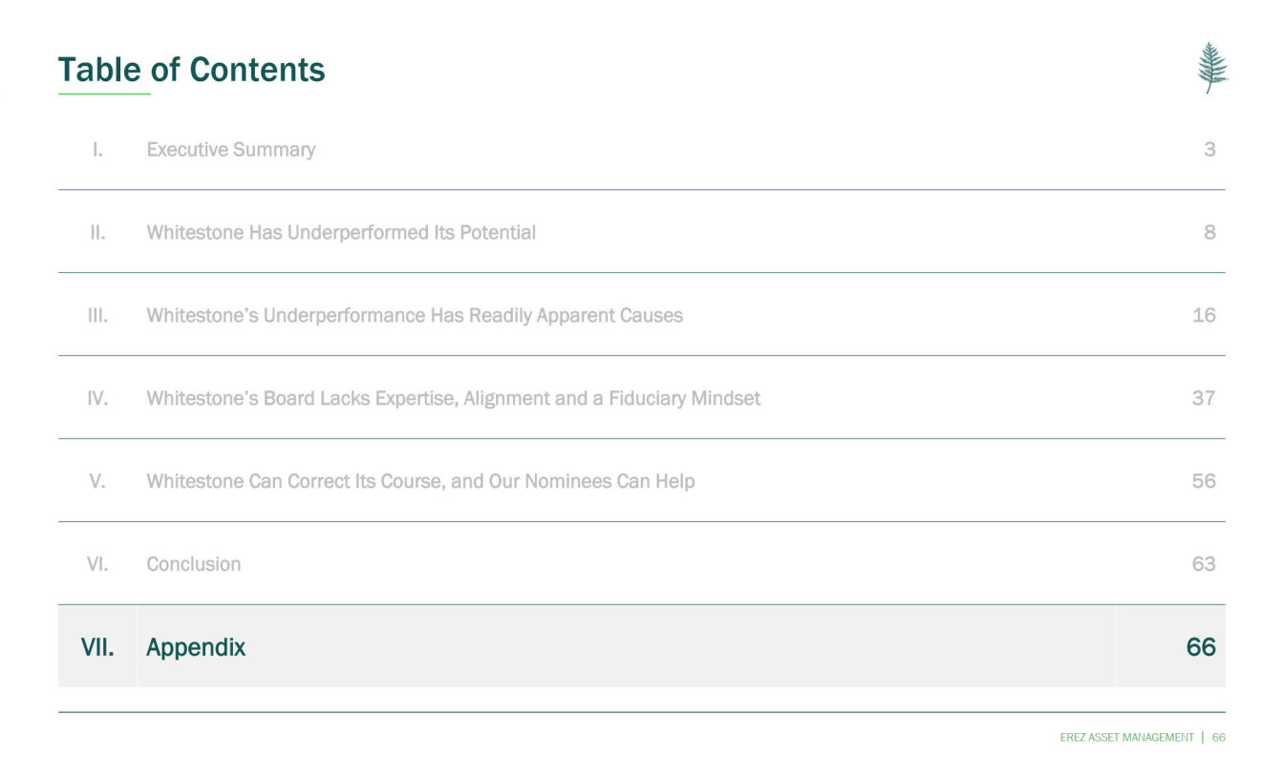Select the Board Lacks Expertise section entry
The height and width of the screenshot is (779, 1284).
pyautogui.click(x=453, y=398)
